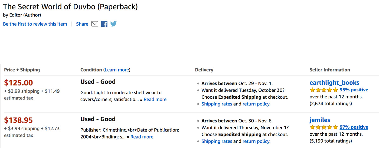Click jemiles star rating icons
The image size is (379, 148).
[324, 127]
